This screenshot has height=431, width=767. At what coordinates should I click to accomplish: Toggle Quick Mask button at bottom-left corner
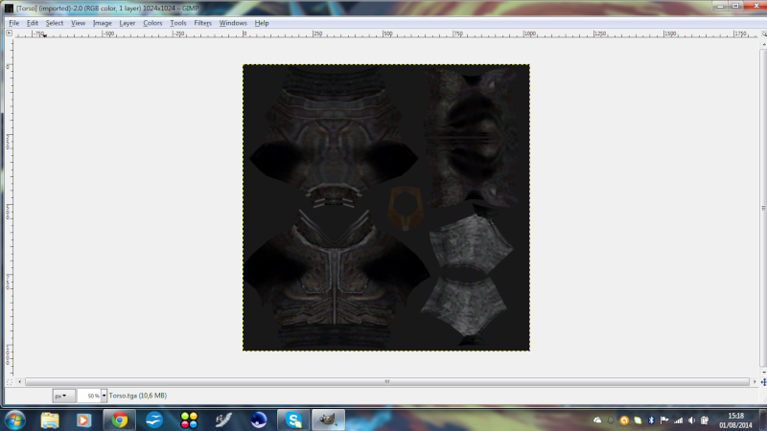[9, 382]
